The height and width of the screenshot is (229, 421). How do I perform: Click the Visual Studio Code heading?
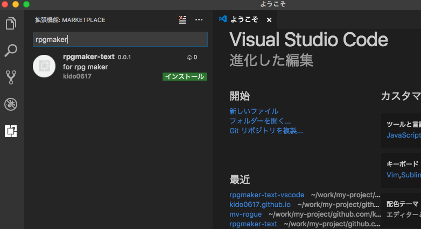click(x=309, y=39)
